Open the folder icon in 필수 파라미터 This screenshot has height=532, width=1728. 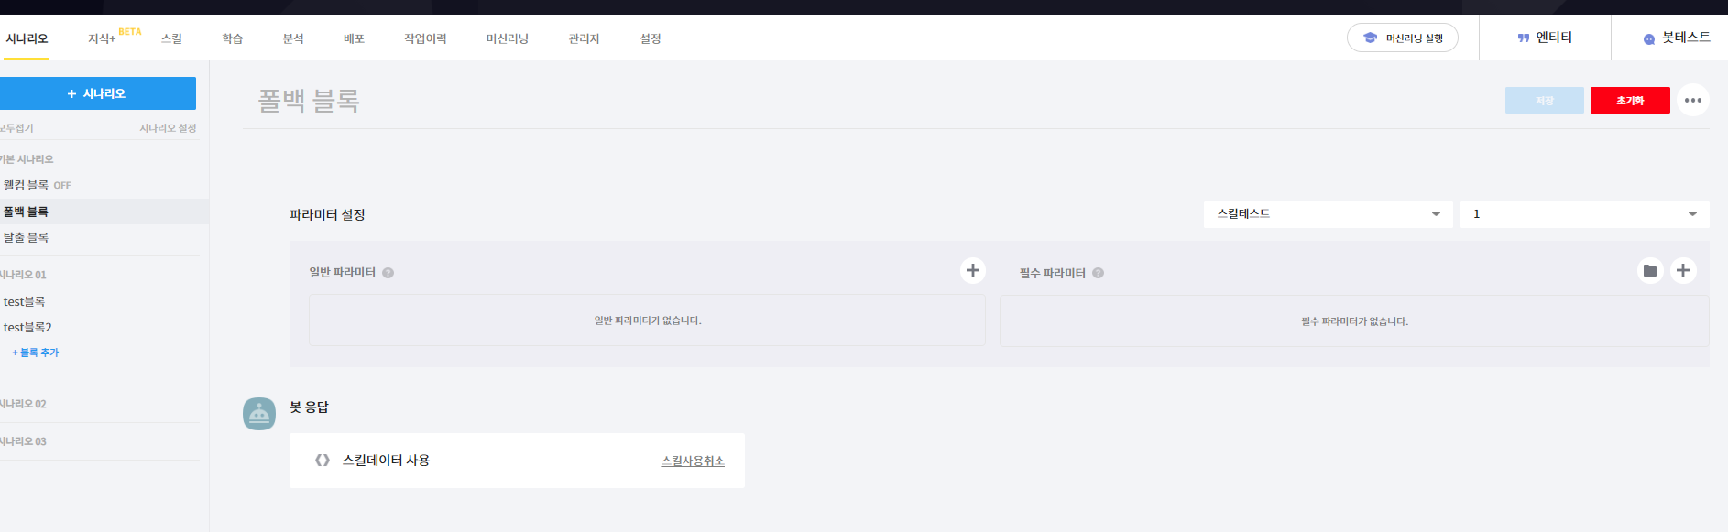point(1650,270)
